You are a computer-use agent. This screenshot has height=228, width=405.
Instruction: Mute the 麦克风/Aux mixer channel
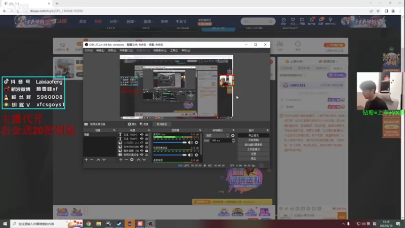[x=190, y=142]
